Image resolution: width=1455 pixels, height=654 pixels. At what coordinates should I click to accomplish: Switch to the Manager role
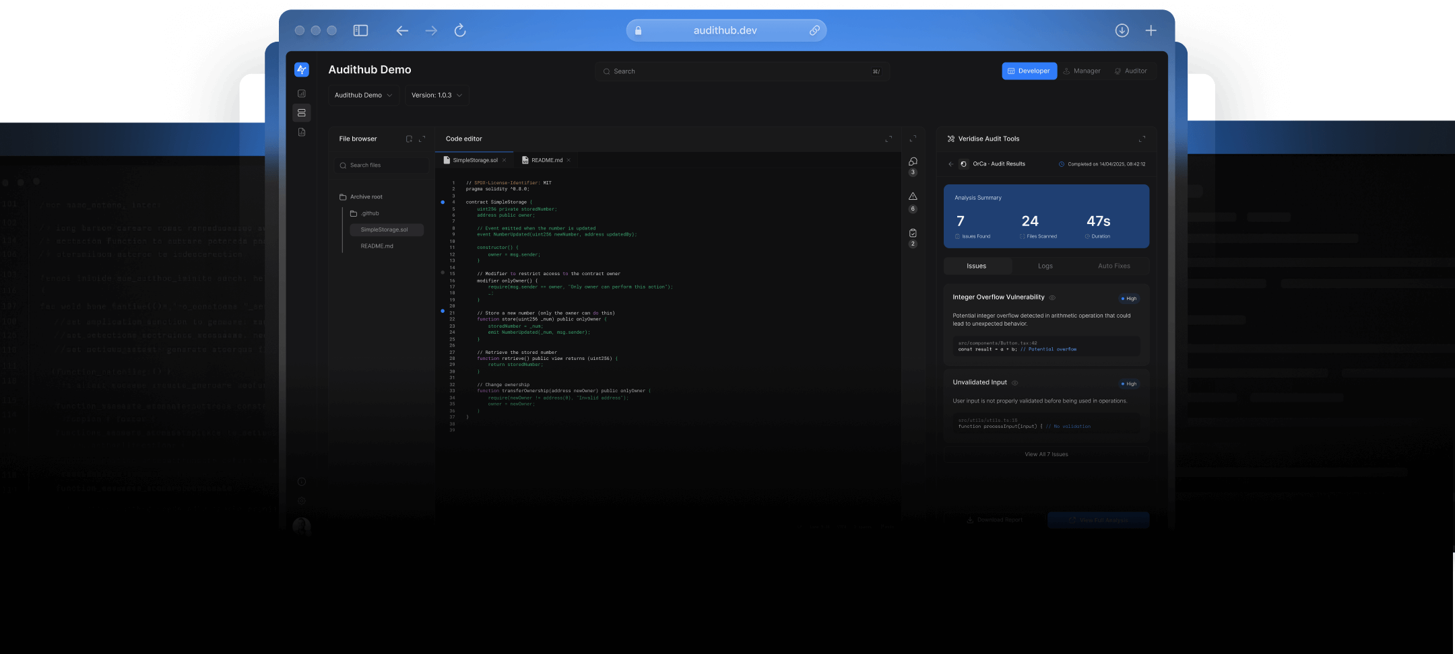tap(1081, 71)
